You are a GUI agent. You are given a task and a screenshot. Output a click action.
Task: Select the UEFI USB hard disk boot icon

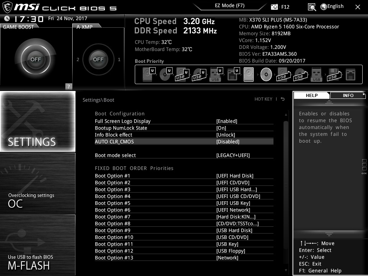(x=182, y=75)
